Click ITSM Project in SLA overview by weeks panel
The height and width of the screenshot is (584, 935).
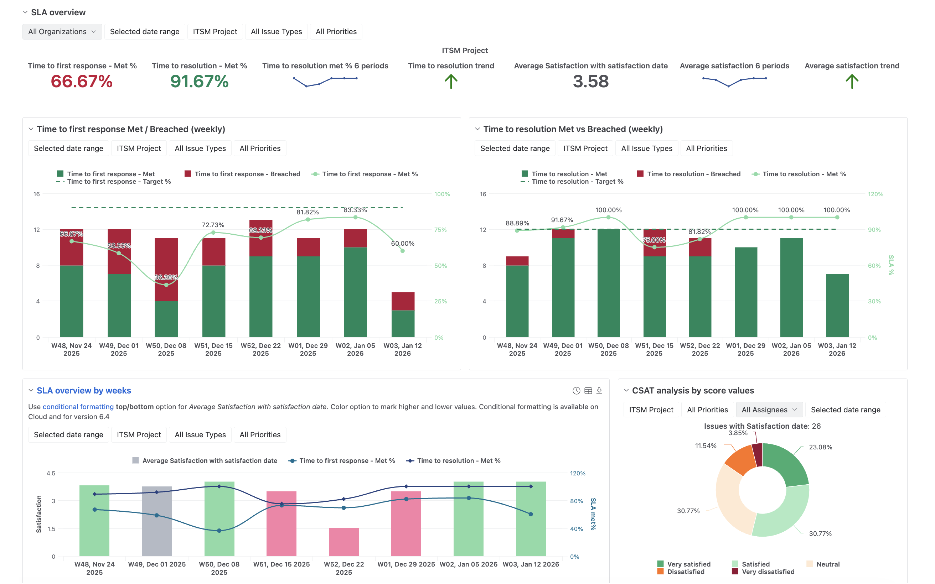tap(139, 434)
